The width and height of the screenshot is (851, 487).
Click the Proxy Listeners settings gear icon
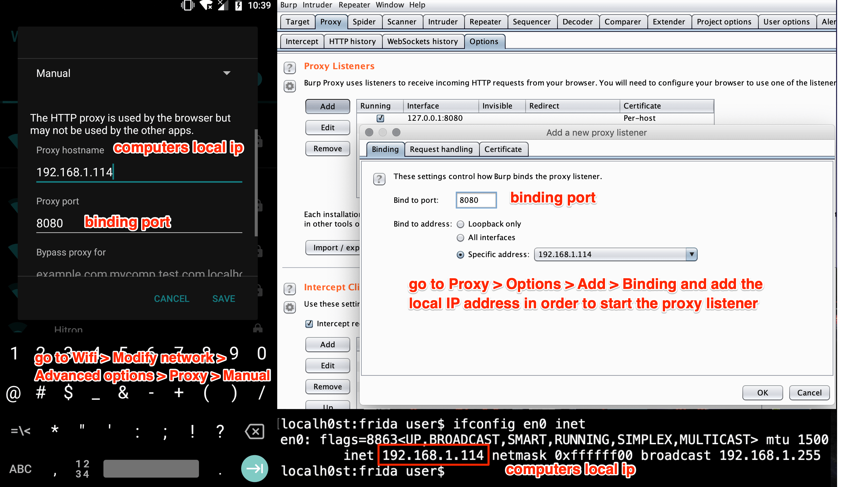[x=289, y=86]
